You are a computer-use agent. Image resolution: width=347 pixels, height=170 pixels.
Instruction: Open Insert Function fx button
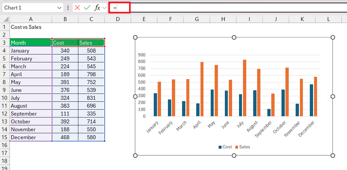[97, 8]
